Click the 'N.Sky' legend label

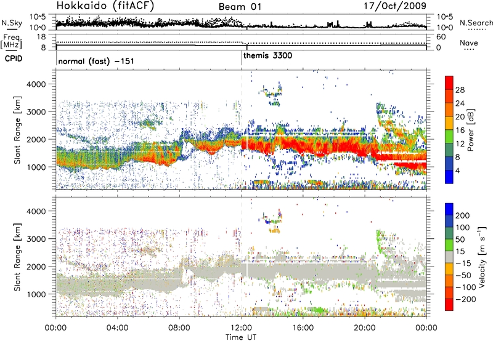point(12,23)
